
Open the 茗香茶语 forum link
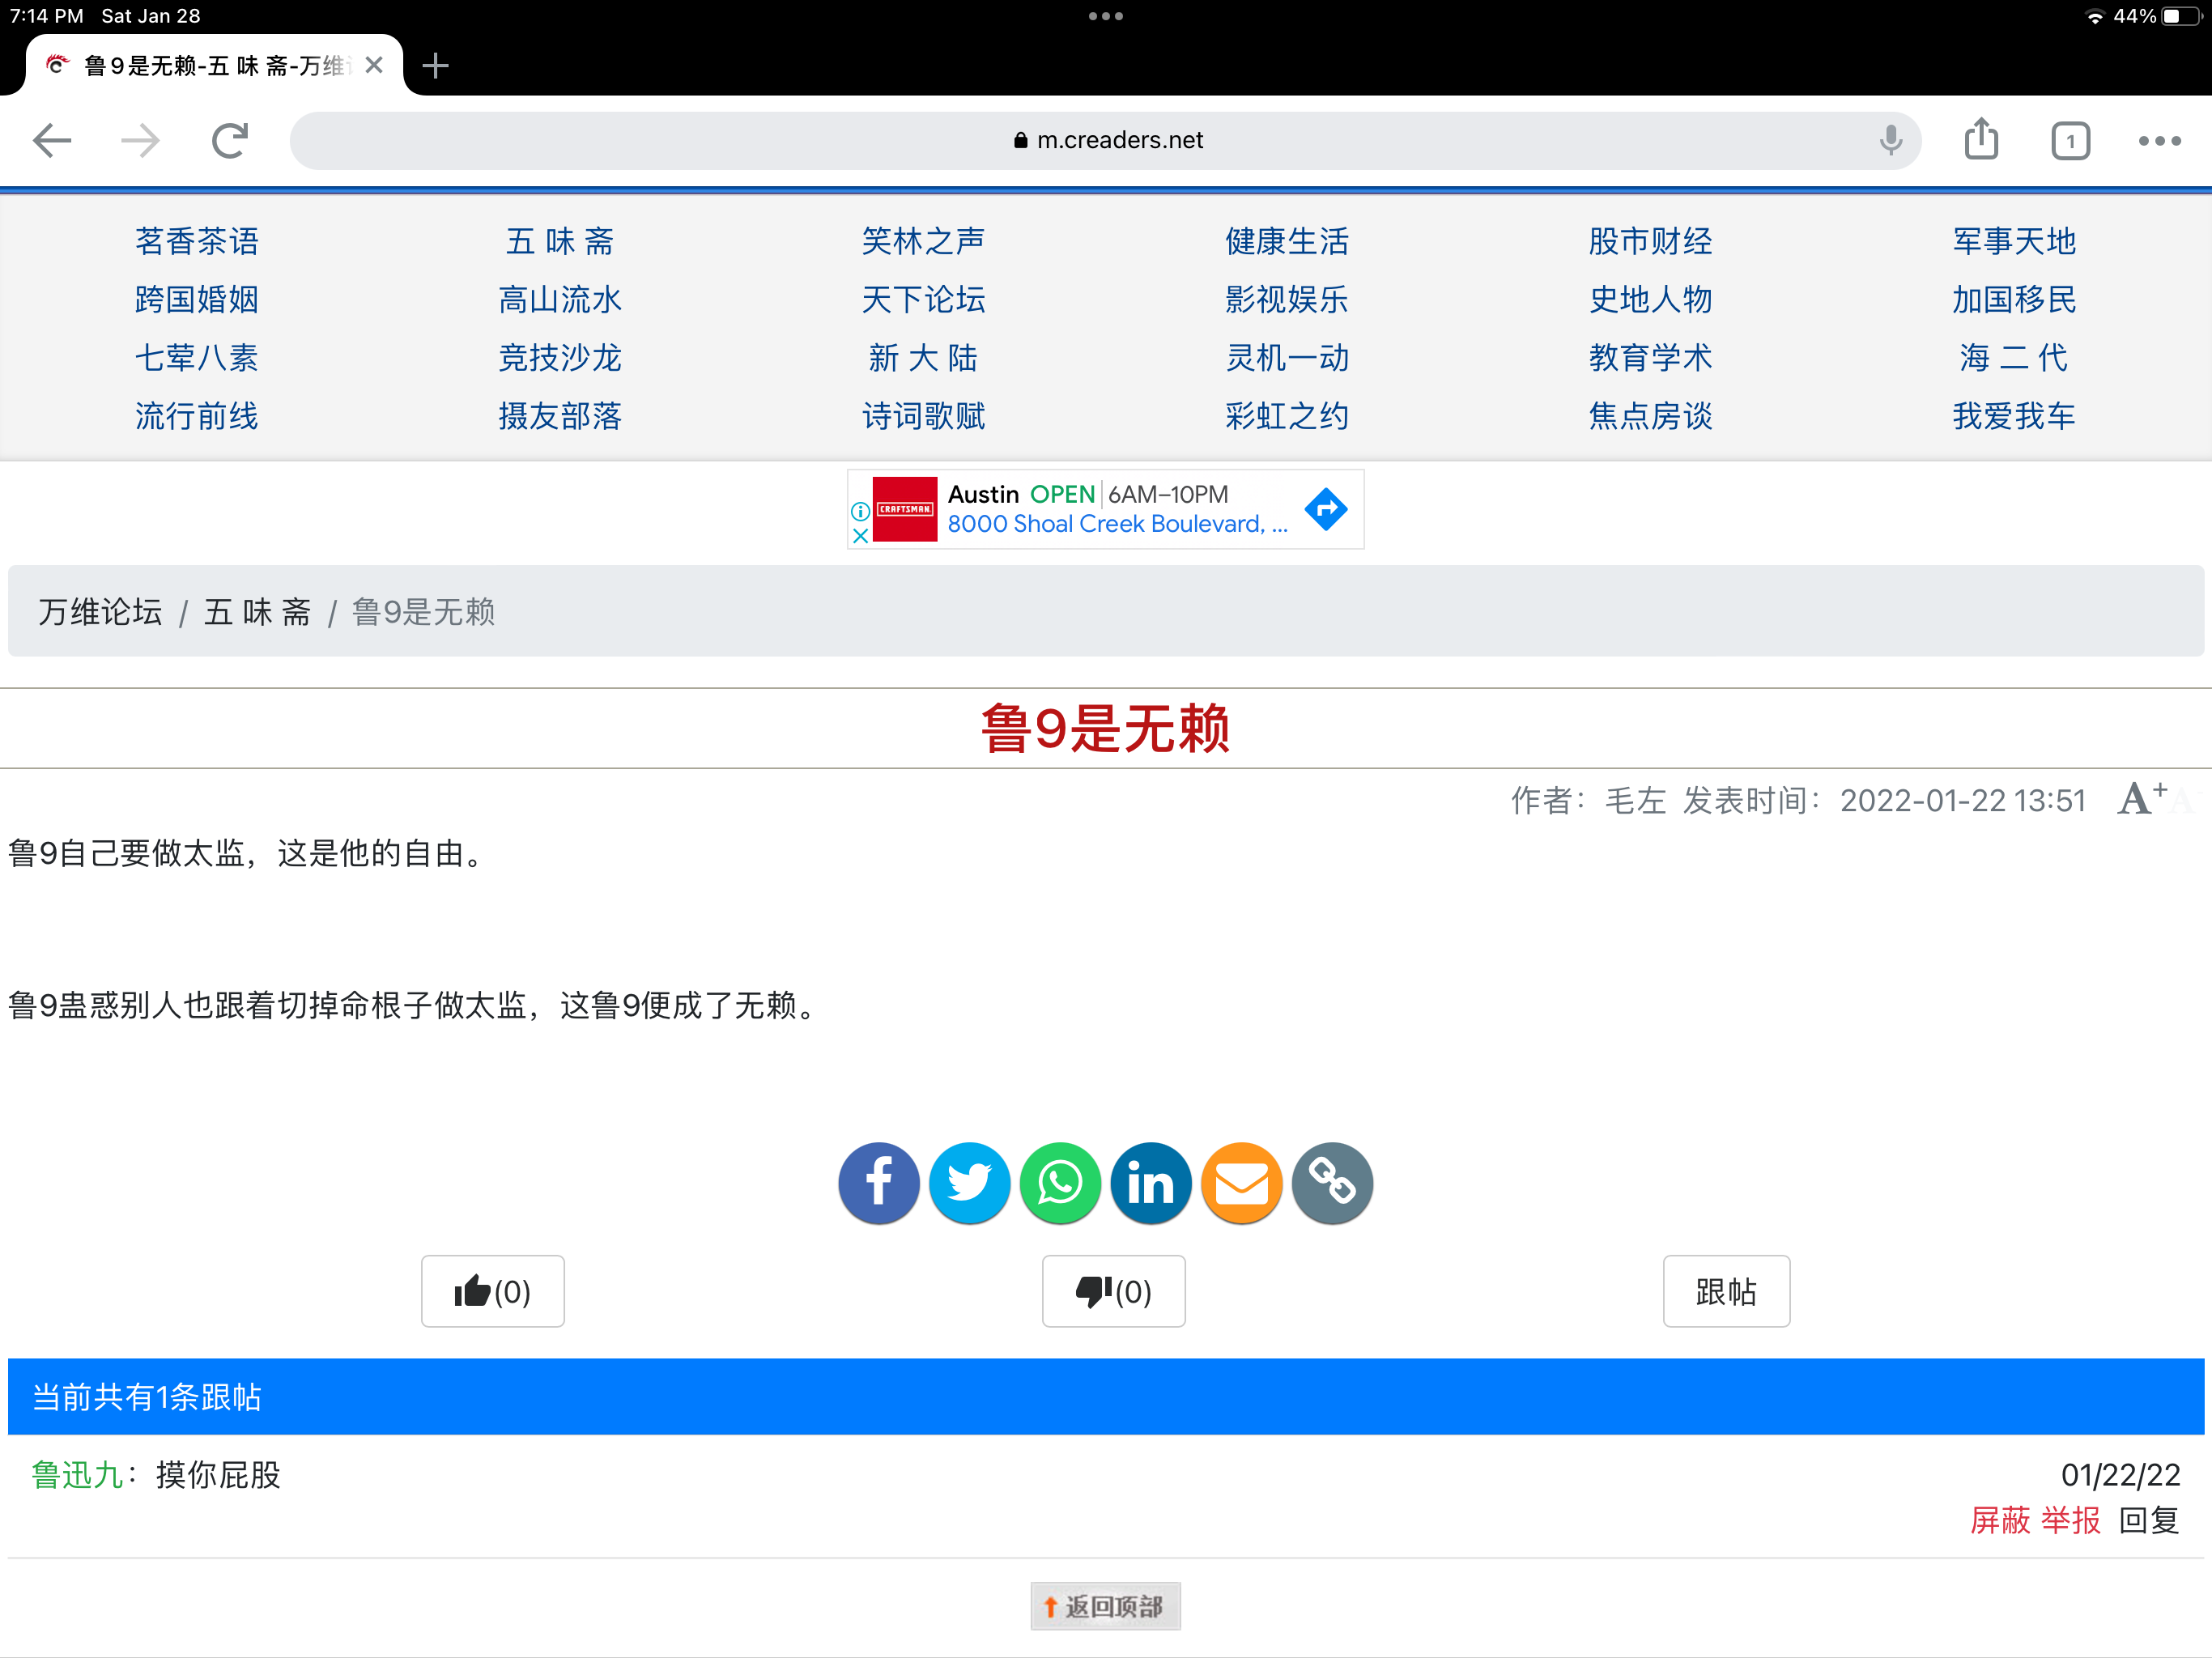click(197, 241)
